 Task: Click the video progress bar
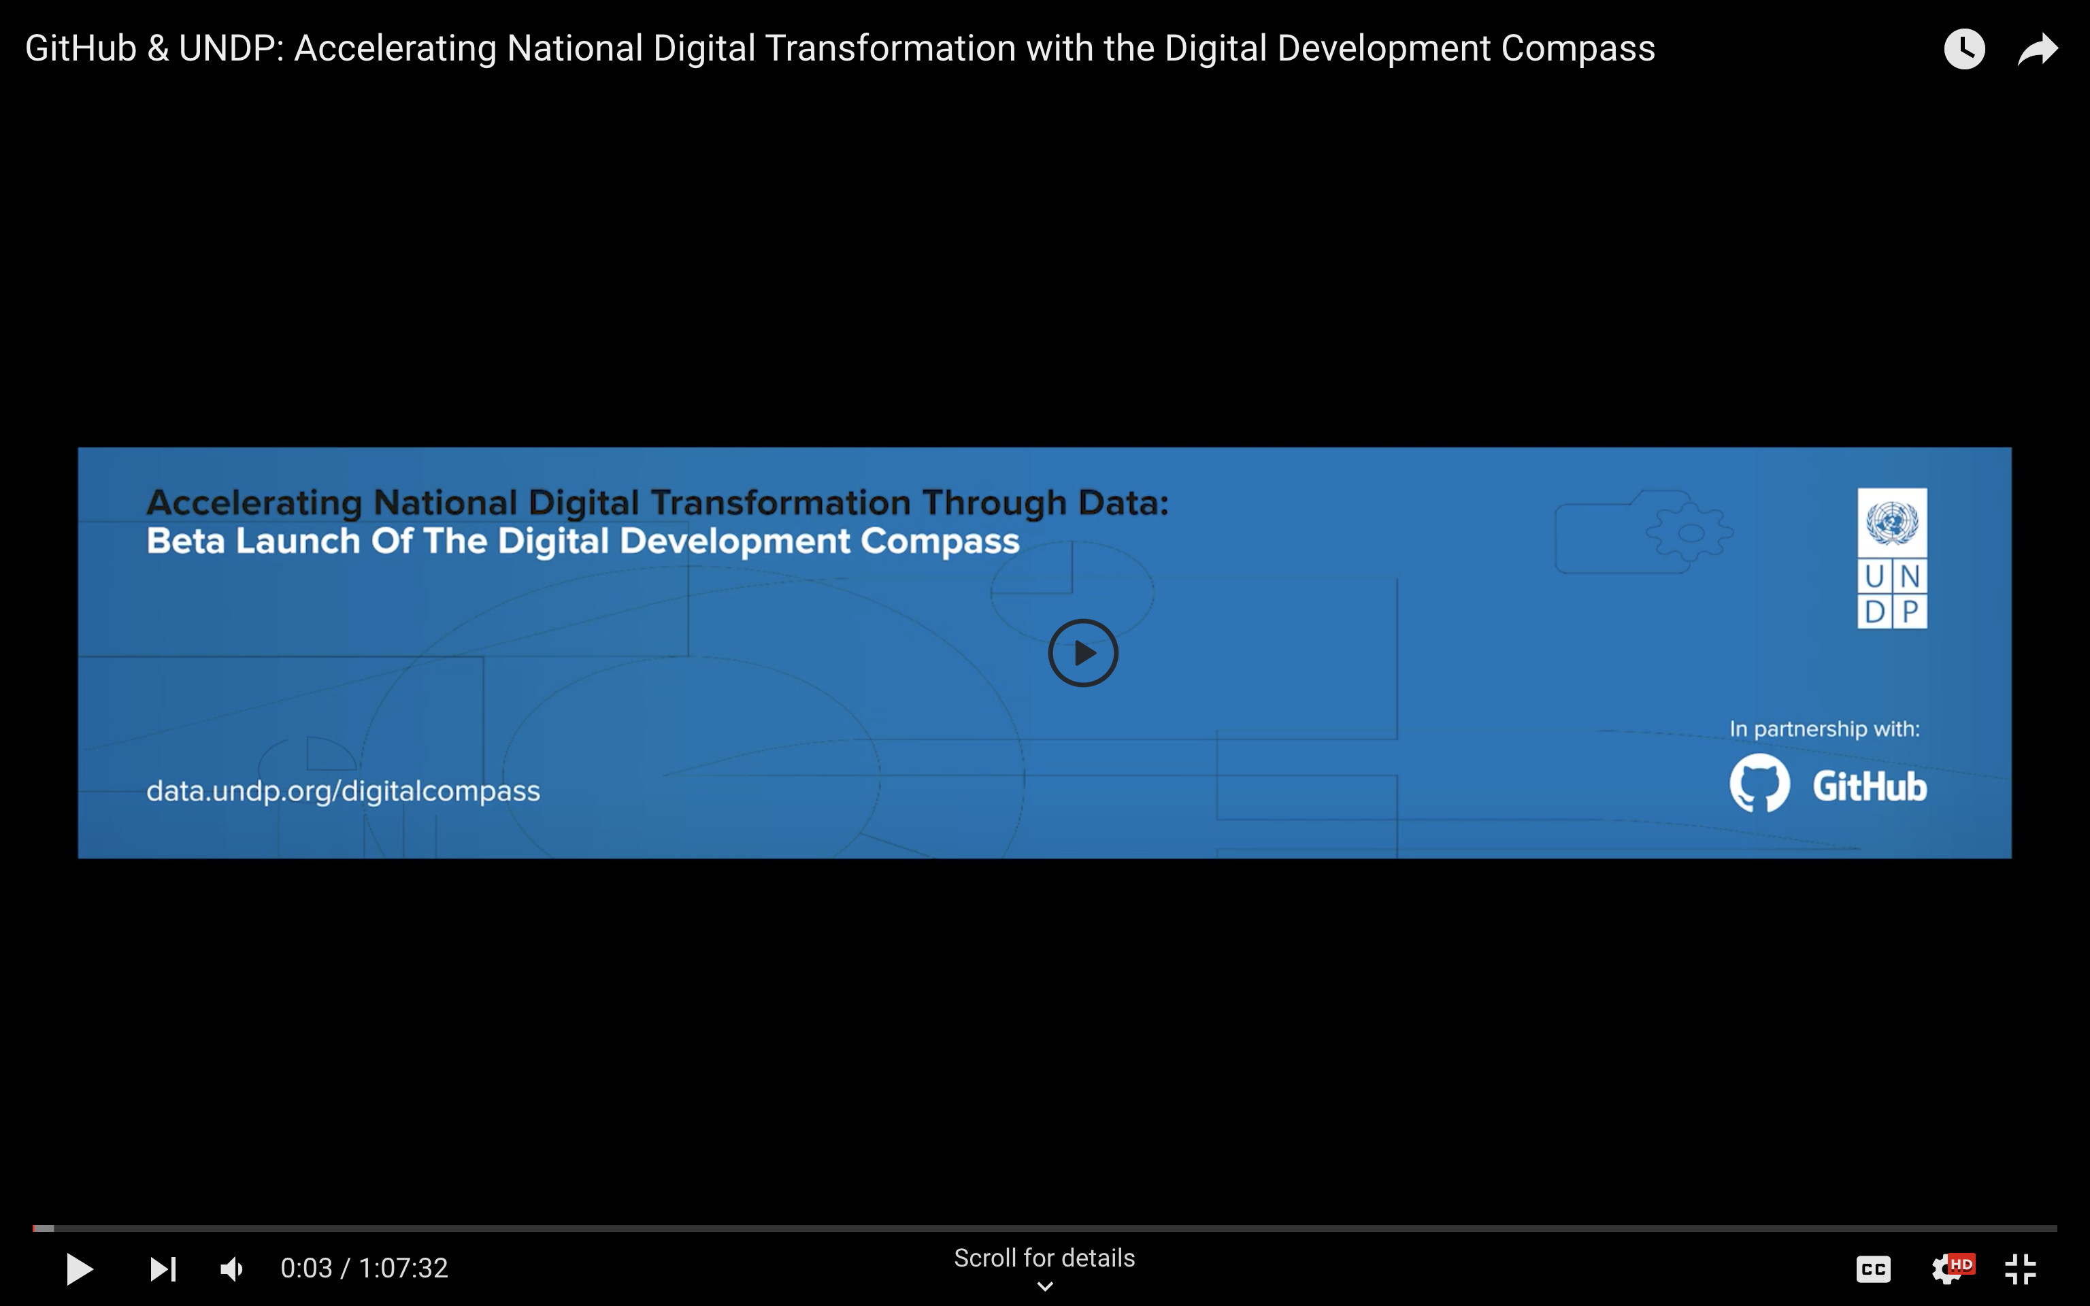[1045, 1227]
